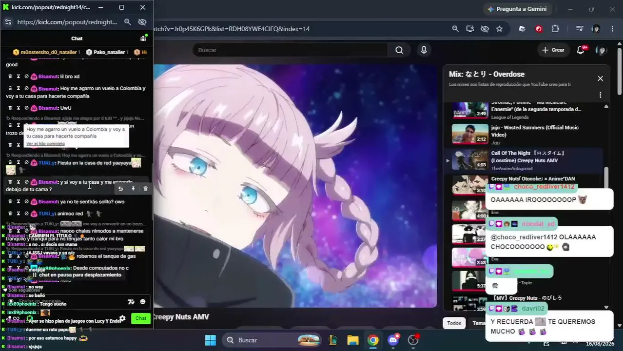
Task: Resume chat via "chat en pausa para desplazamiento"
Action: [77, 275]
